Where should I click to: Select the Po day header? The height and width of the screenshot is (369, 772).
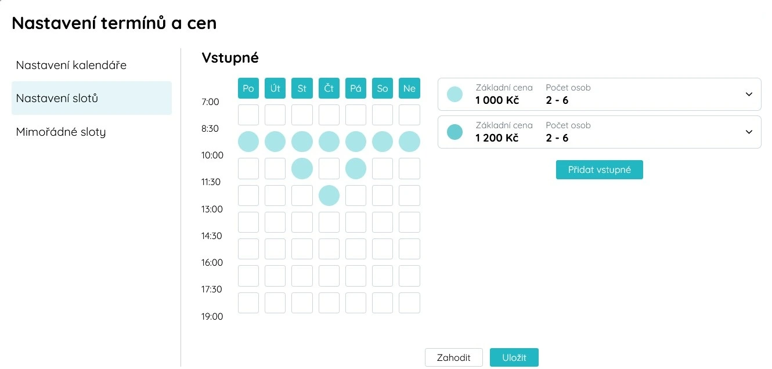pos(248,88)
